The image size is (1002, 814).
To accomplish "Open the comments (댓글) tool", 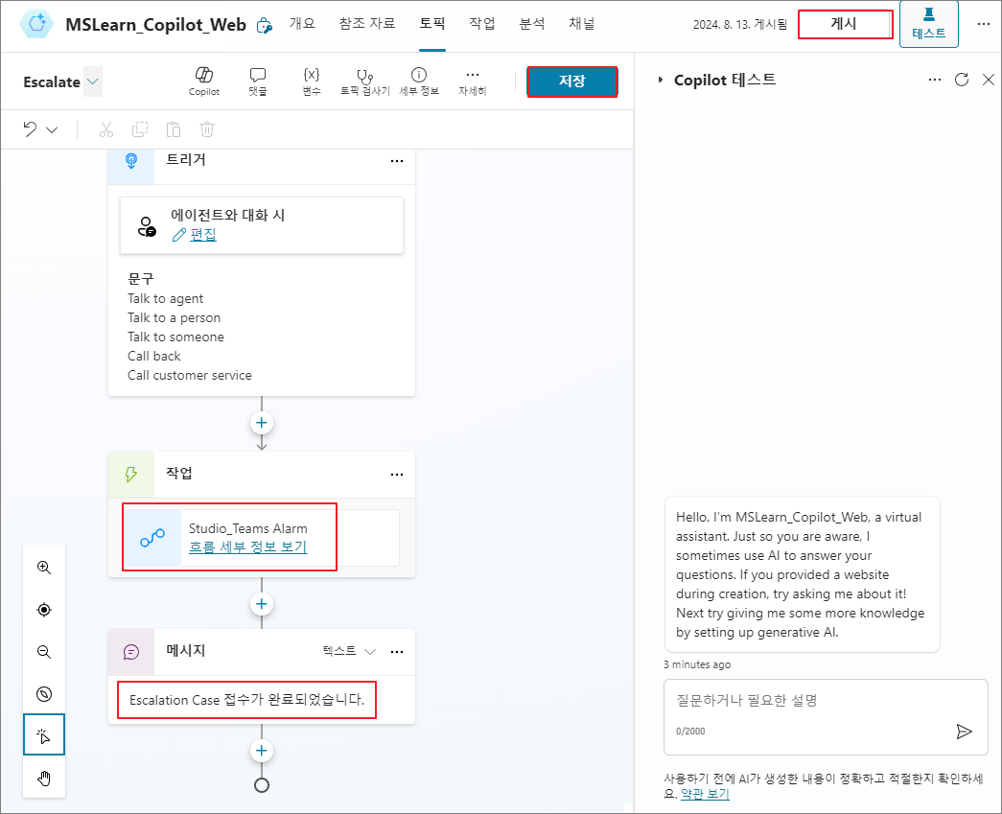I will [x=258, y=81].
